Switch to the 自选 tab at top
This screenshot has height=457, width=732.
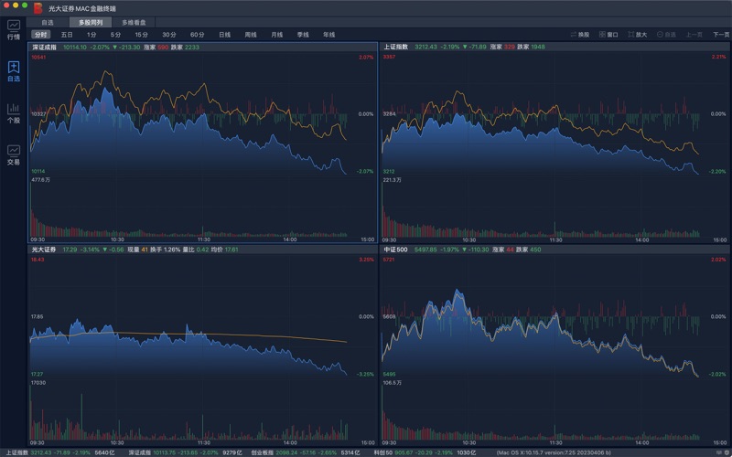click(48, 21)
